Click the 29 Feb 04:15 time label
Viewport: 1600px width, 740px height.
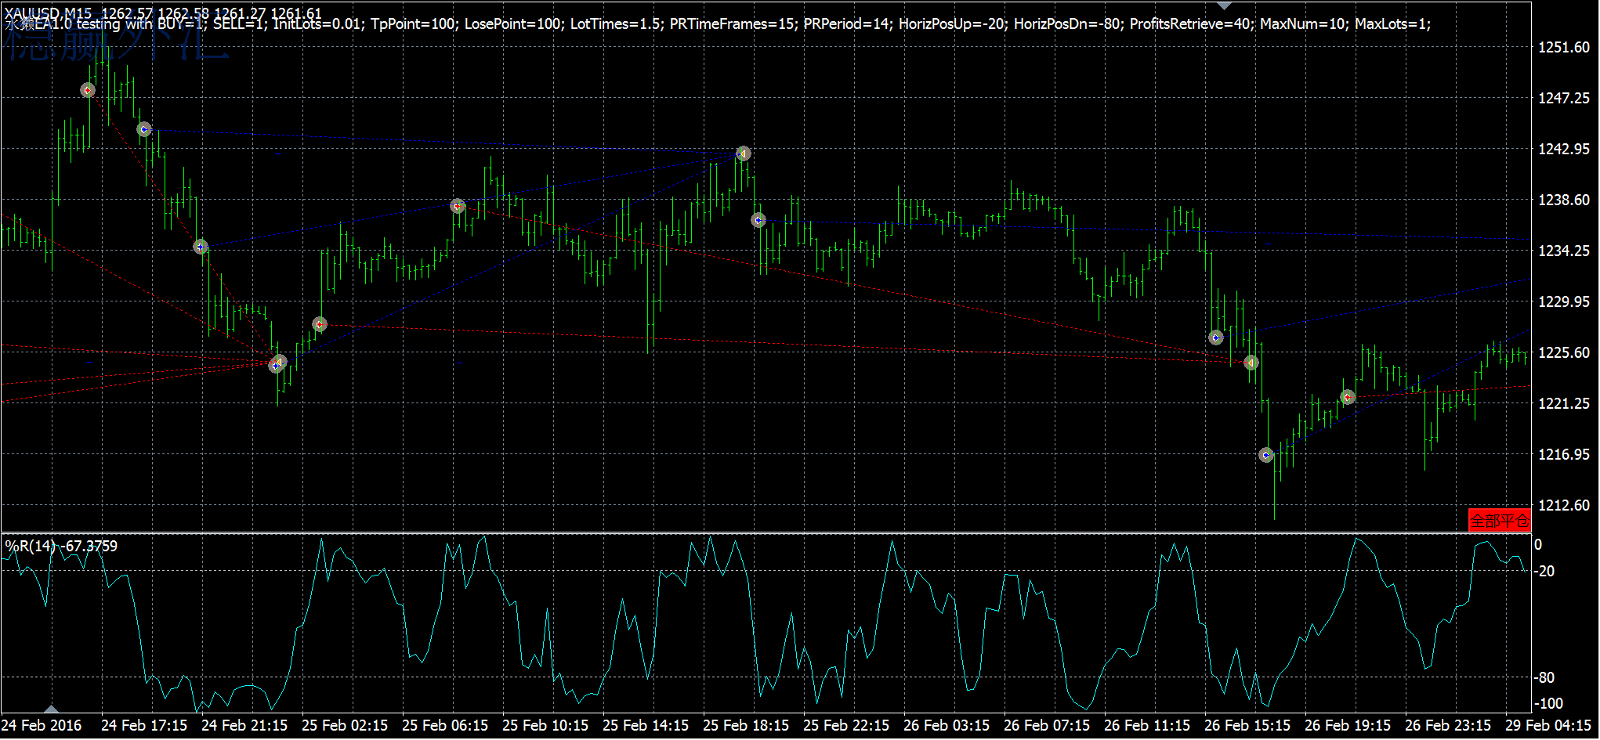tap(1548, 725)
